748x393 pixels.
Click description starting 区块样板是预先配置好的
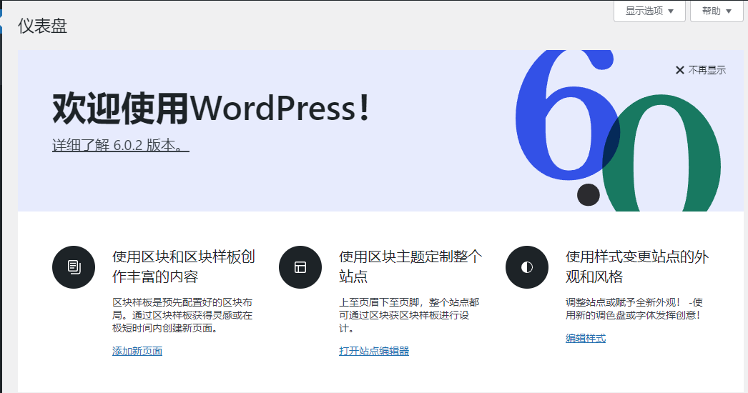182,315
